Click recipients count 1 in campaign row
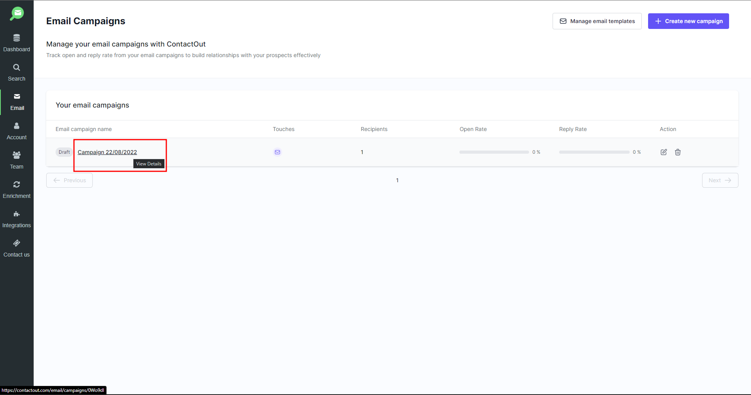The height and width of the screenshot is (395, 751). click(362, 152)
